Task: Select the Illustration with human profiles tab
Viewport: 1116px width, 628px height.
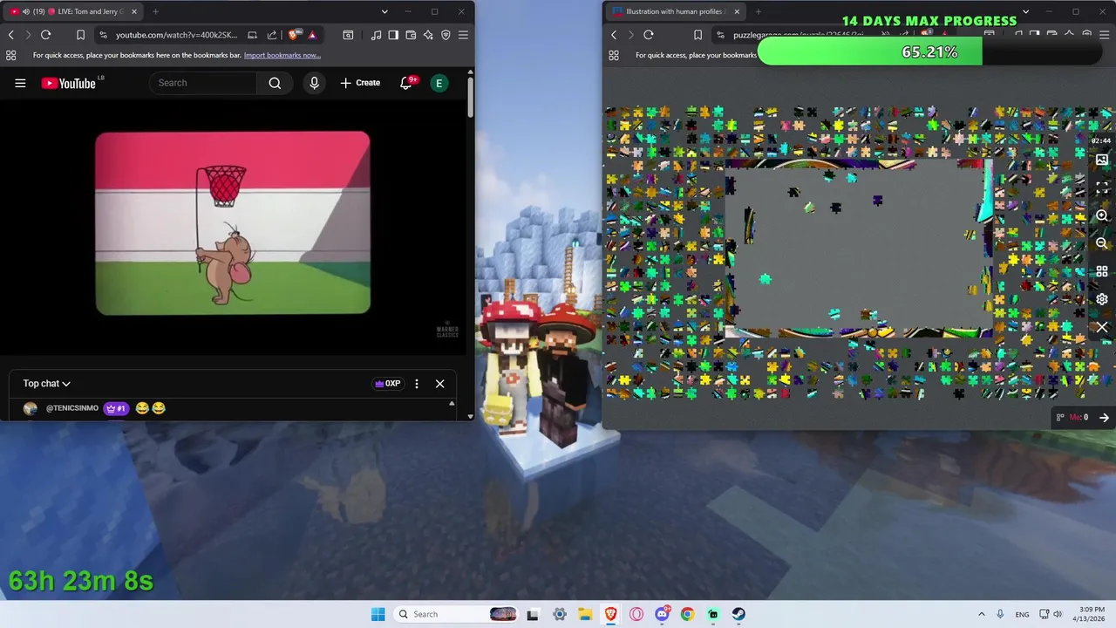Action: point(676,11)
